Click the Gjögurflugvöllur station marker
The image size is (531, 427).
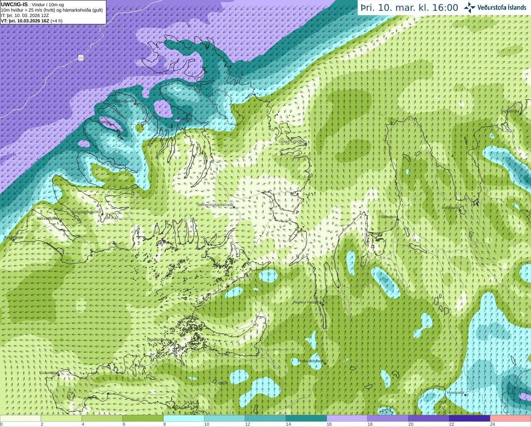point(305,144)
